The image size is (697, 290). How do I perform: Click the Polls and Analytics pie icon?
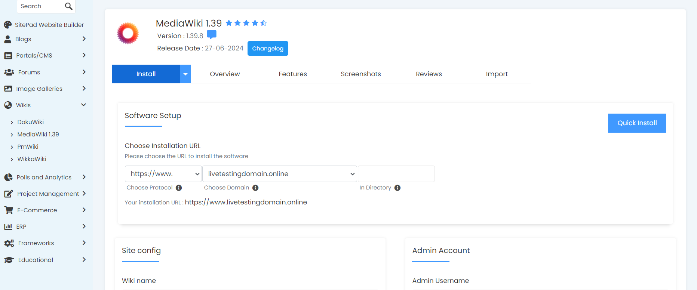tap(8, 177)
